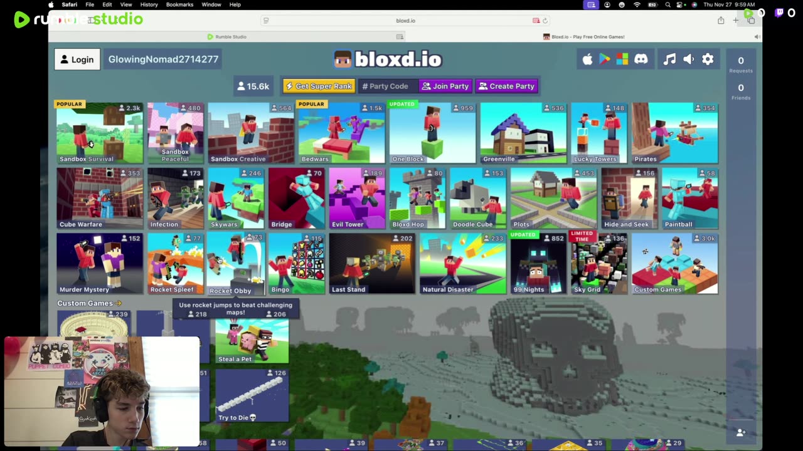
Task: Open a new Safari tab
Action: pyautogui.click(x=736, y=21)
